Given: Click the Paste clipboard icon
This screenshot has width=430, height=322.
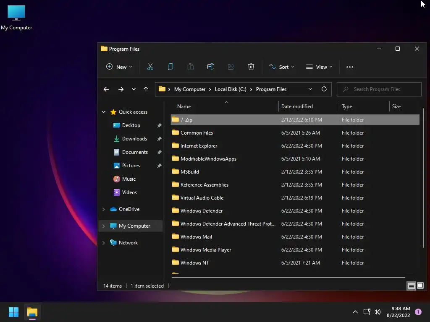Looking at the screenshot, I should (x=190, y=67).
